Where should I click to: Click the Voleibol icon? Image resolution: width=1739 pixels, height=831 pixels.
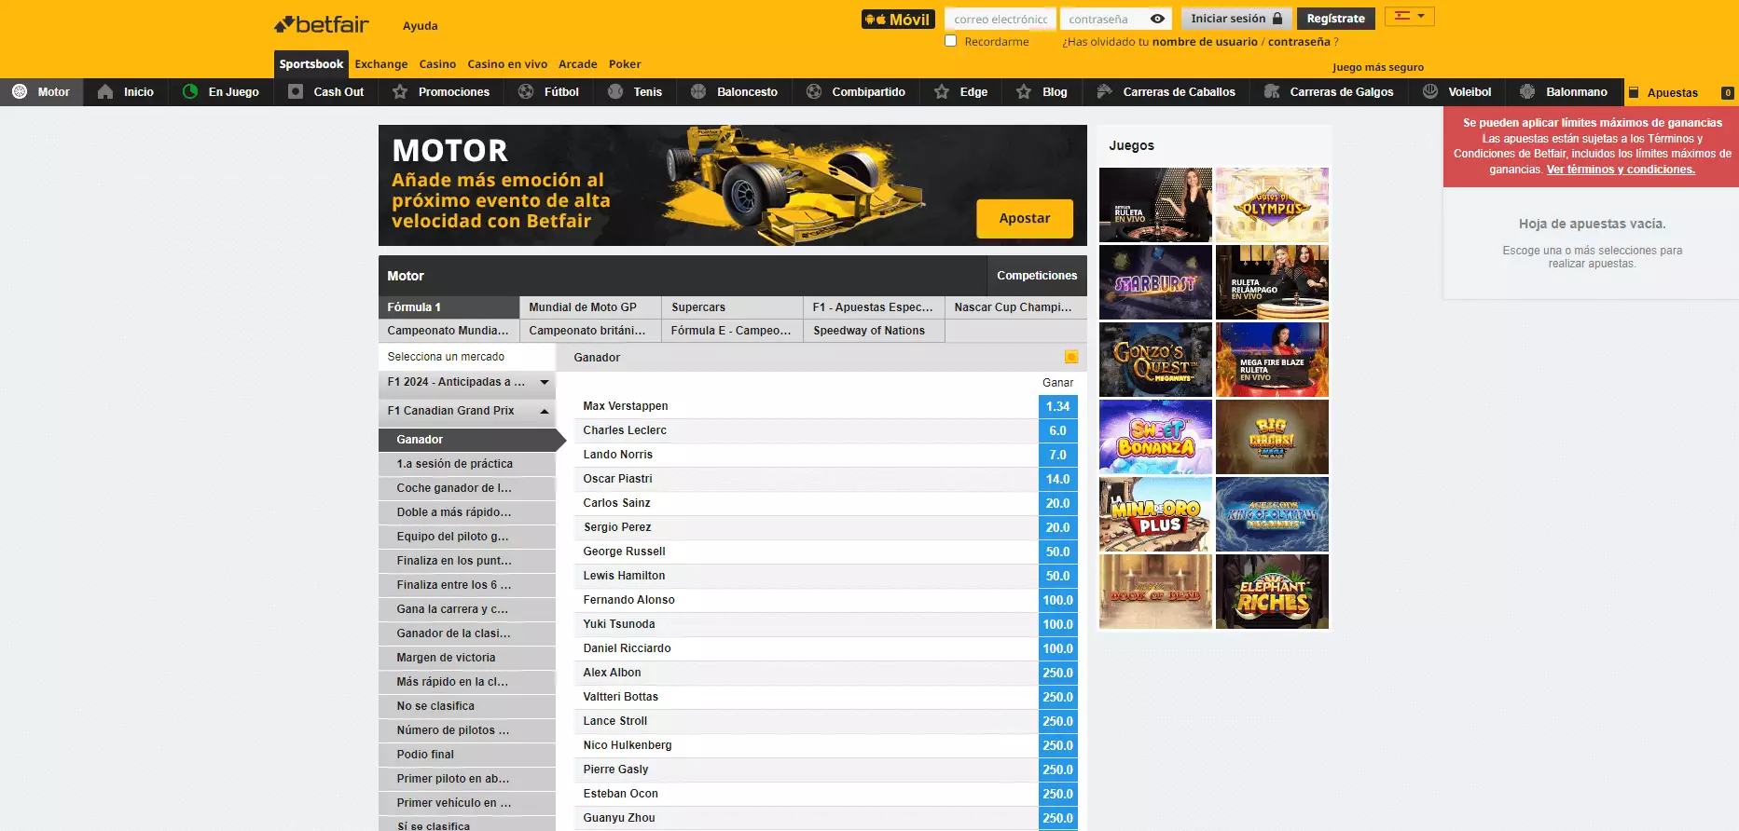[1430, 91]
